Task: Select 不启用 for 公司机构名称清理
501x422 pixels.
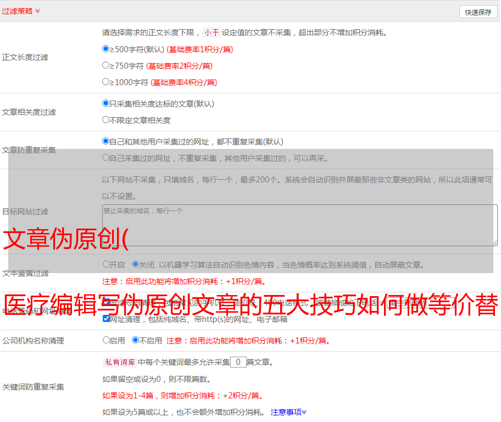Action: [x=135, y=340]
